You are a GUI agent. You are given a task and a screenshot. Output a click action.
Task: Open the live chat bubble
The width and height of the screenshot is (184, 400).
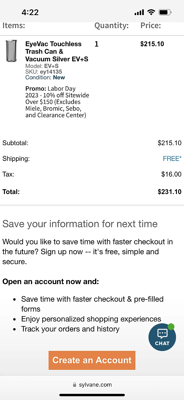click(162, 337)
